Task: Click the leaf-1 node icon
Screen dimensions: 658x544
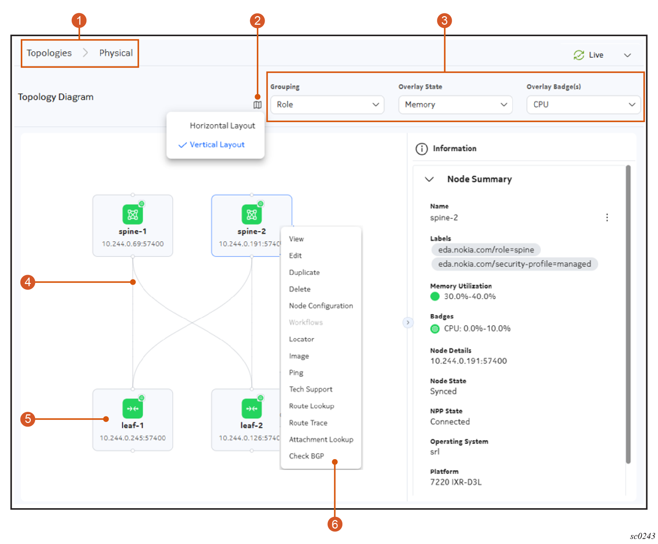Action: [133, 409]
